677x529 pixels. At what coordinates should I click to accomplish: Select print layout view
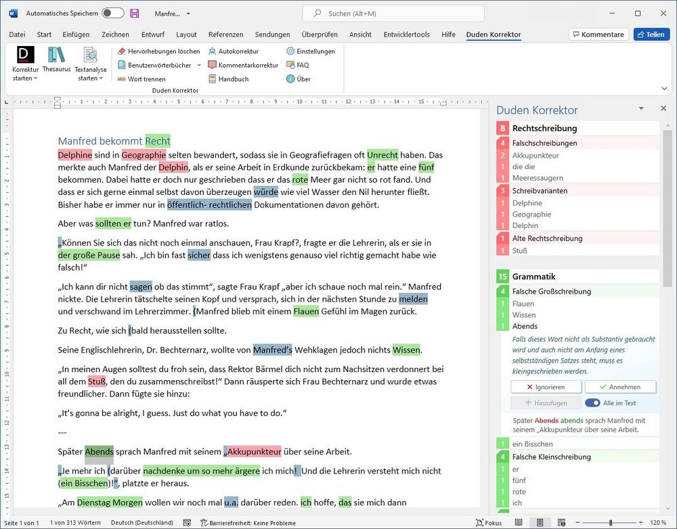pyautogui.click(x=540, y=523)
